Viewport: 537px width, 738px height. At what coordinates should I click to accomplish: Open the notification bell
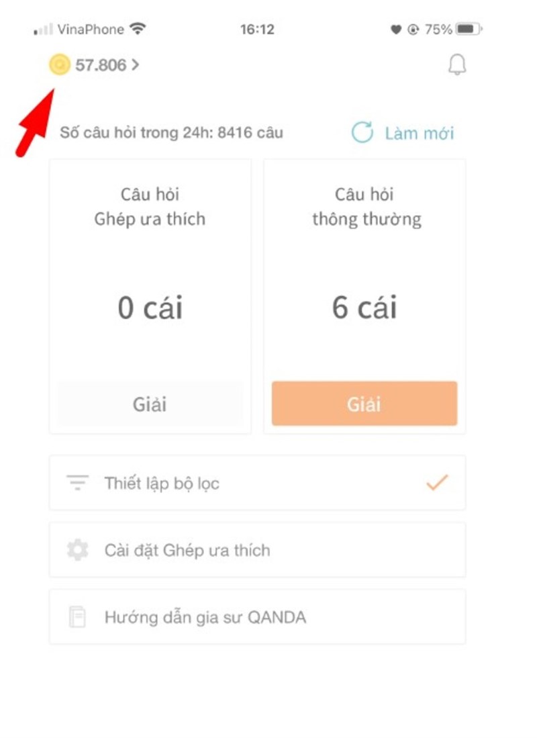(458, 65)
